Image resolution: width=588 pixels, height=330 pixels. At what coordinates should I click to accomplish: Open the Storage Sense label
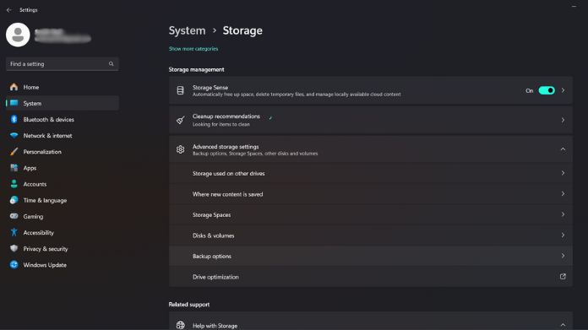click(x=210, y=87)
